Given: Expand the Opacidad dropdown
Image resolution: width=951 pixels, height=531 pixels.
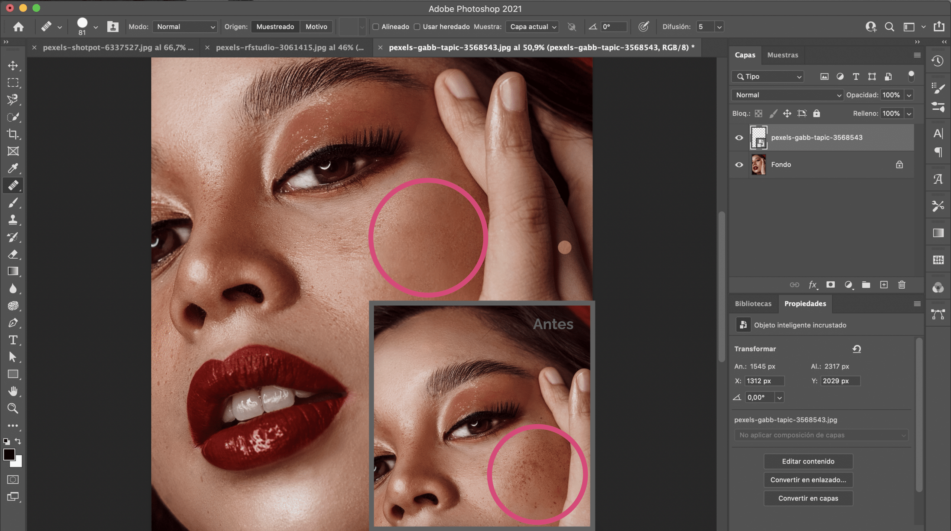Looking at the screenshot, I should 910,95.
